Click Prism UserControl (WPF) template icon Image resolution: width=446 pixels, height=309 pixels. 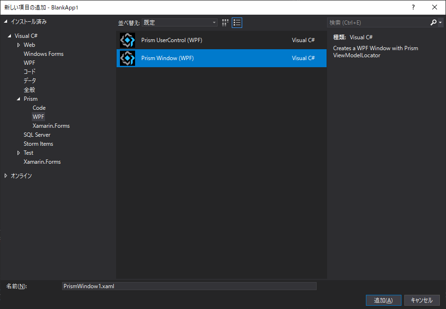(x=127, y=40)
